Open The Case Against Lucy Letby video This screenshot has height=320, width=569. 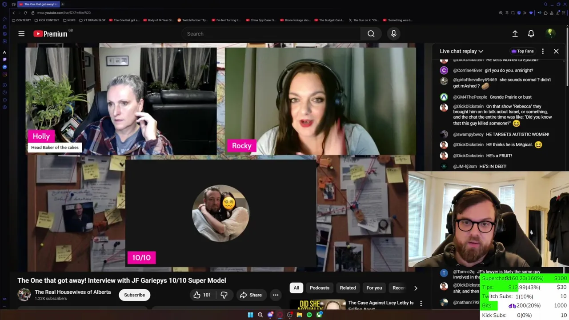click(381, 305)
